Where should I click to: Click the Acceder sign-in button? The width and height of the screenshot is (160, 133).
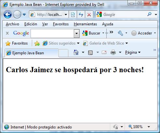tap(143, 33)
